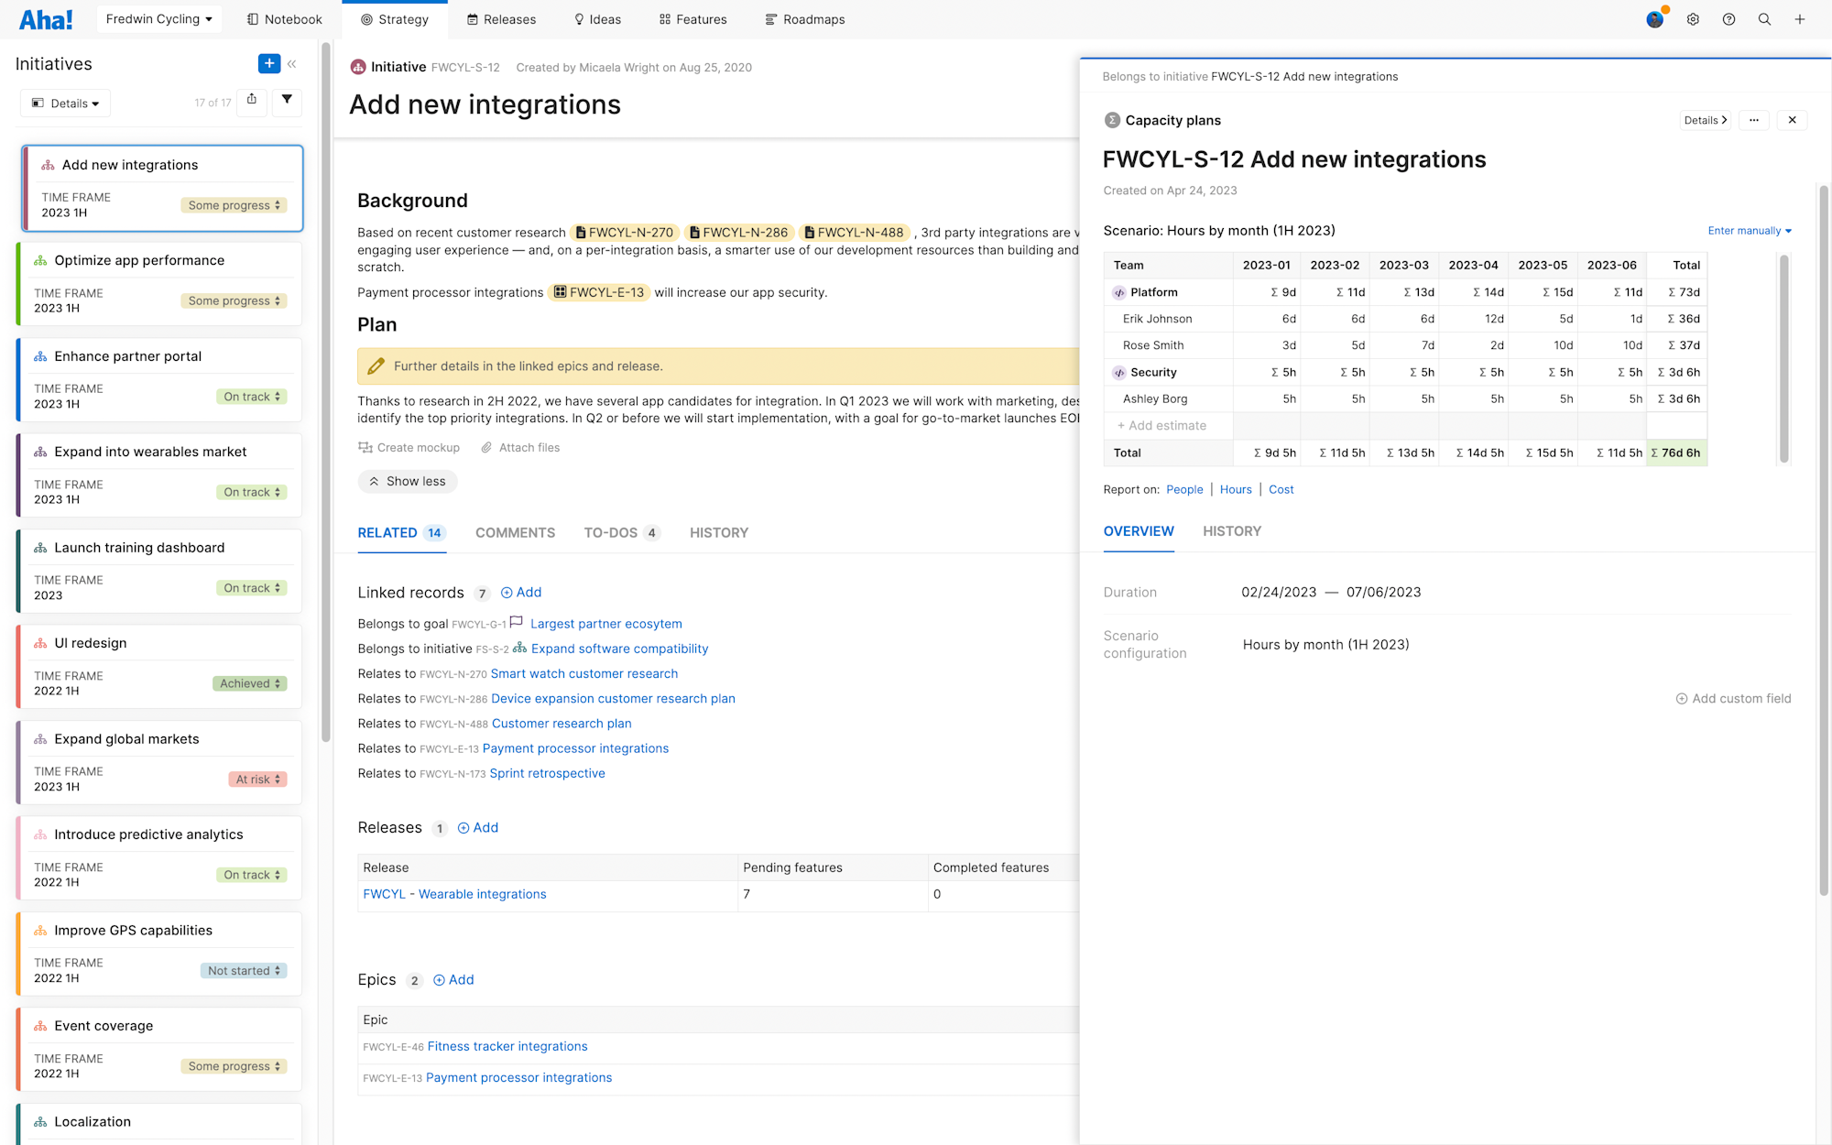
Task: Expand the Details view dropdown
Action: point(66,104)
